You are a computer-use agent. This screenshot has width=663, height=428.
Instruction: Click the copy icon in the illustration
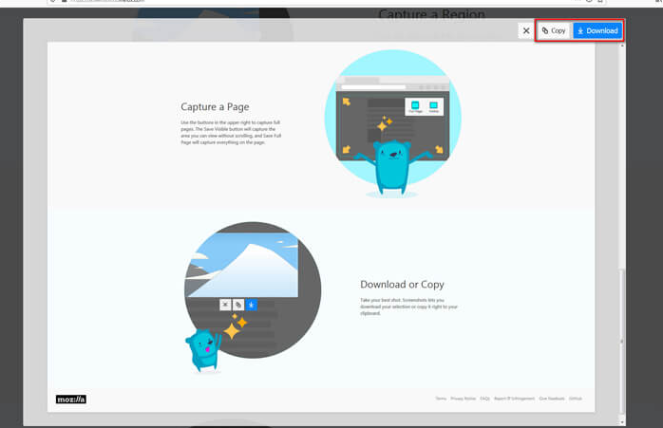[x=238, y=305]
